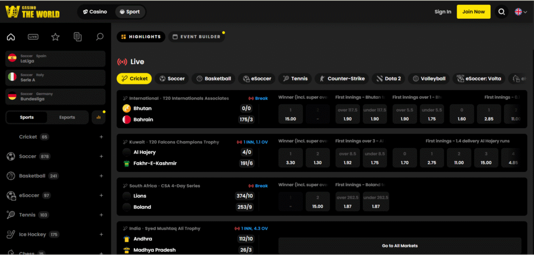
Task: Expand the Soccer category plus sign
Action: (101, 156)
